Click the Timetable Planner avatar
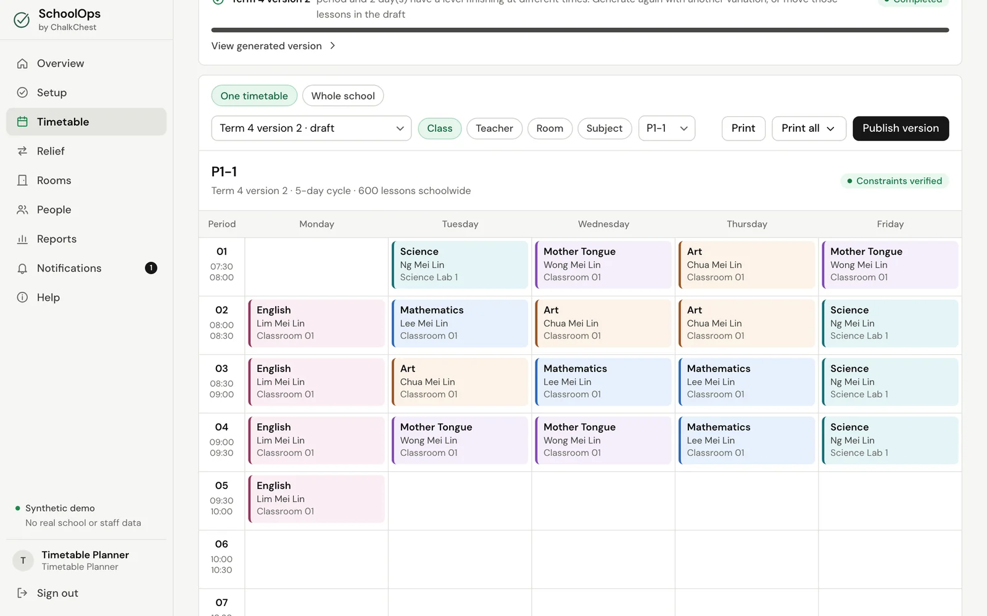 [x=23, y=561]
